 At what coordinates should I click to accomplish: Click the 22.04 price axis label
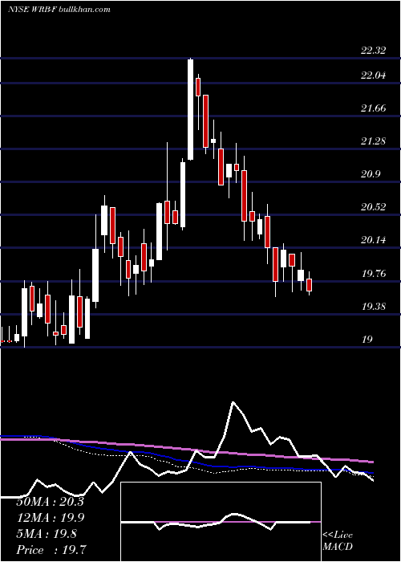click(373, 75)
